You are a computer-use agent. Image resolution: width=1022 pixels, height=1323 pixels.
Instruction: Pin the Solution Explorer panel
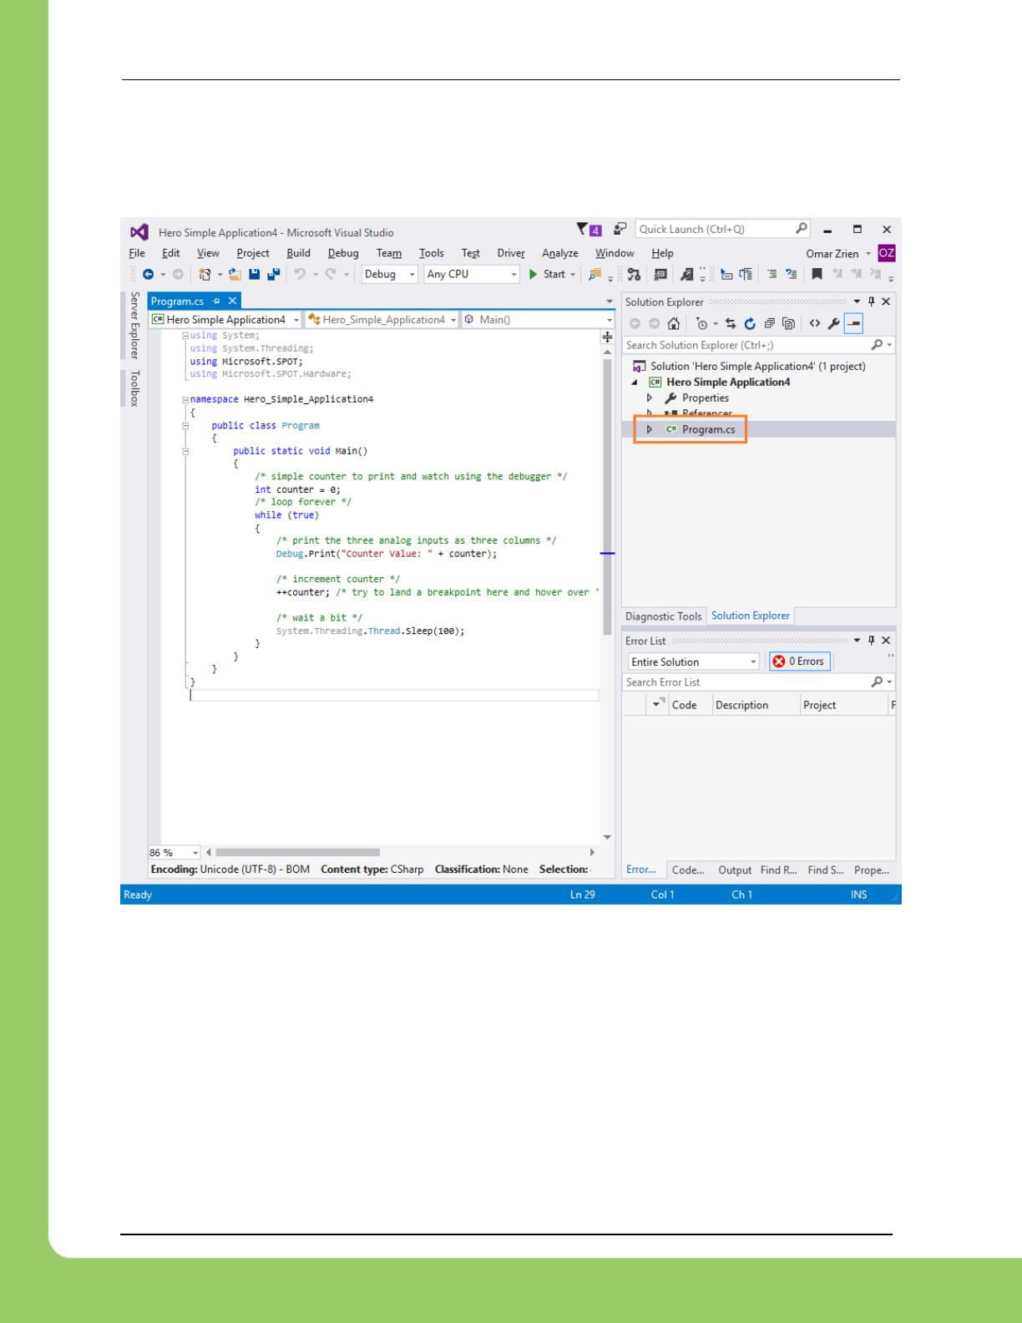[872, 302]
